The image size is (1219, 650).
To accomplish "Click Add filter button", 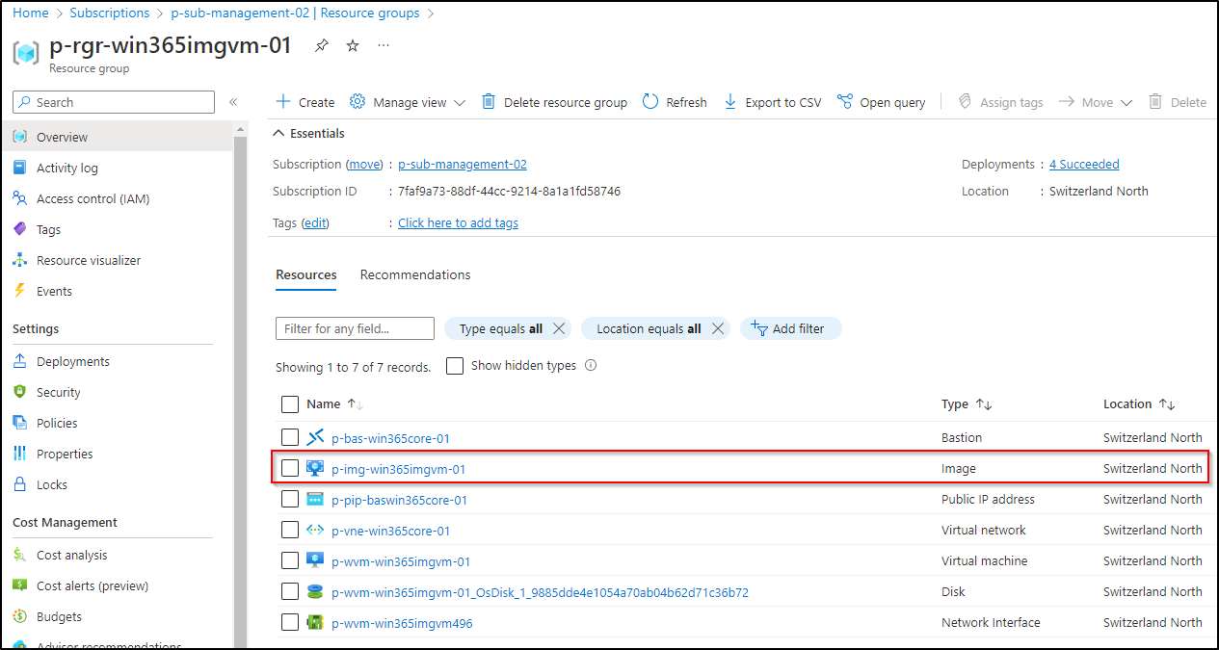I will pyautogui.click(x=790, y=328).
